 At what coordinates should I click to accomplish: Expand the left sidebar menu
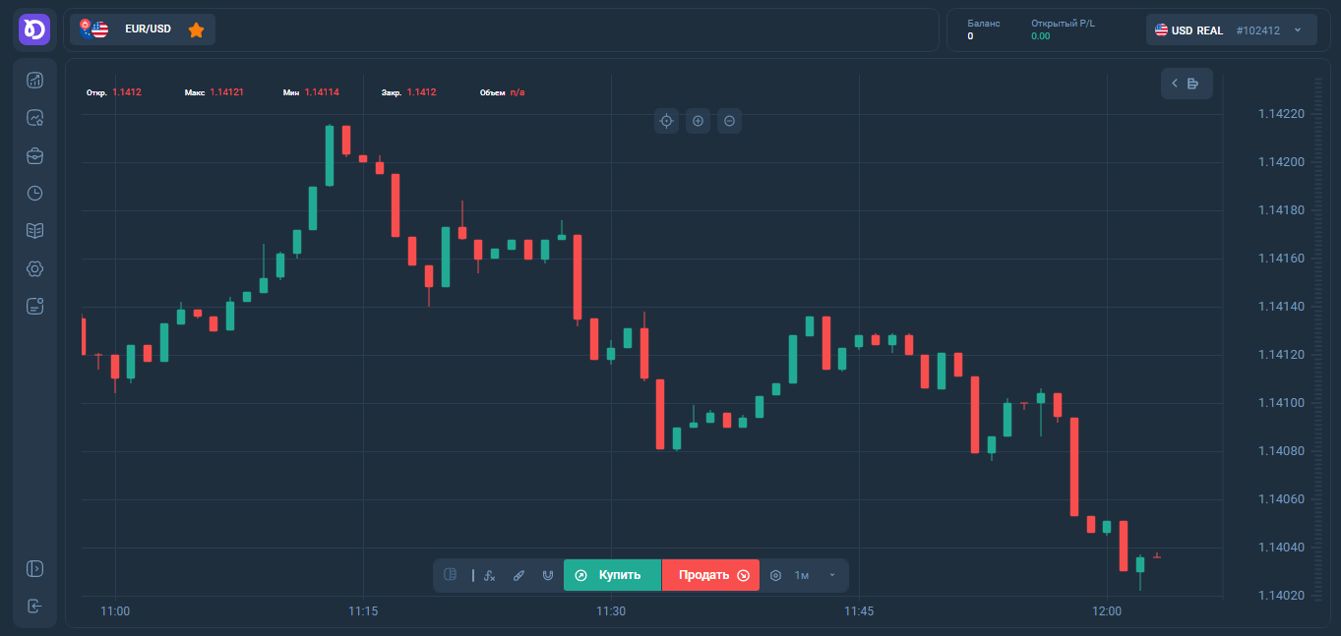tap(34, 568)
